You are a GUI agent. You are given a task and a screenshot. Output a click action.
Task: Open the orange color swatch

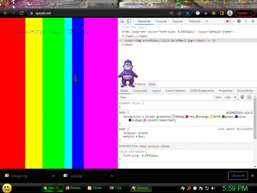(x=197, y=117)
